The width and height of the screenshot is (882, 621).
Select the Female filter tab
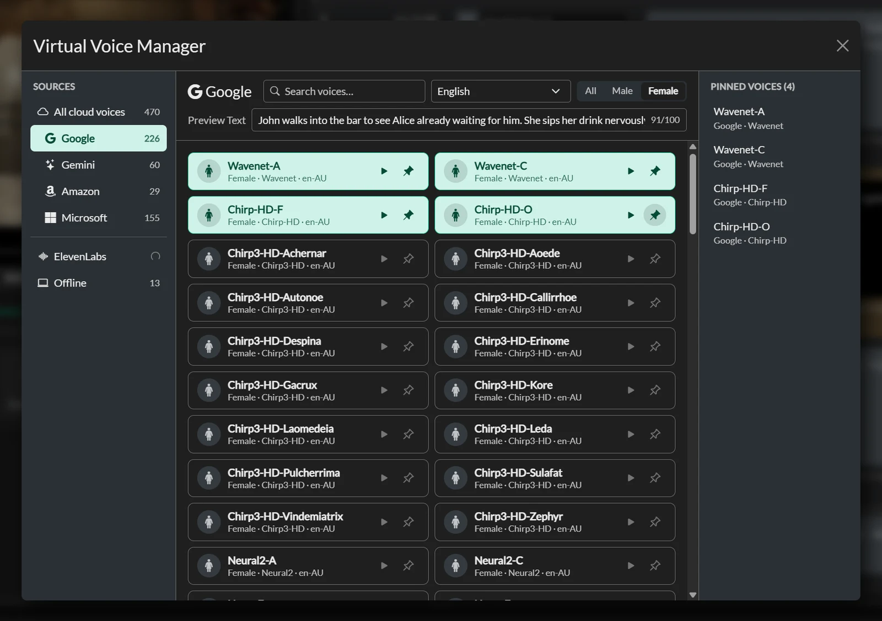(x=663, y=91)
